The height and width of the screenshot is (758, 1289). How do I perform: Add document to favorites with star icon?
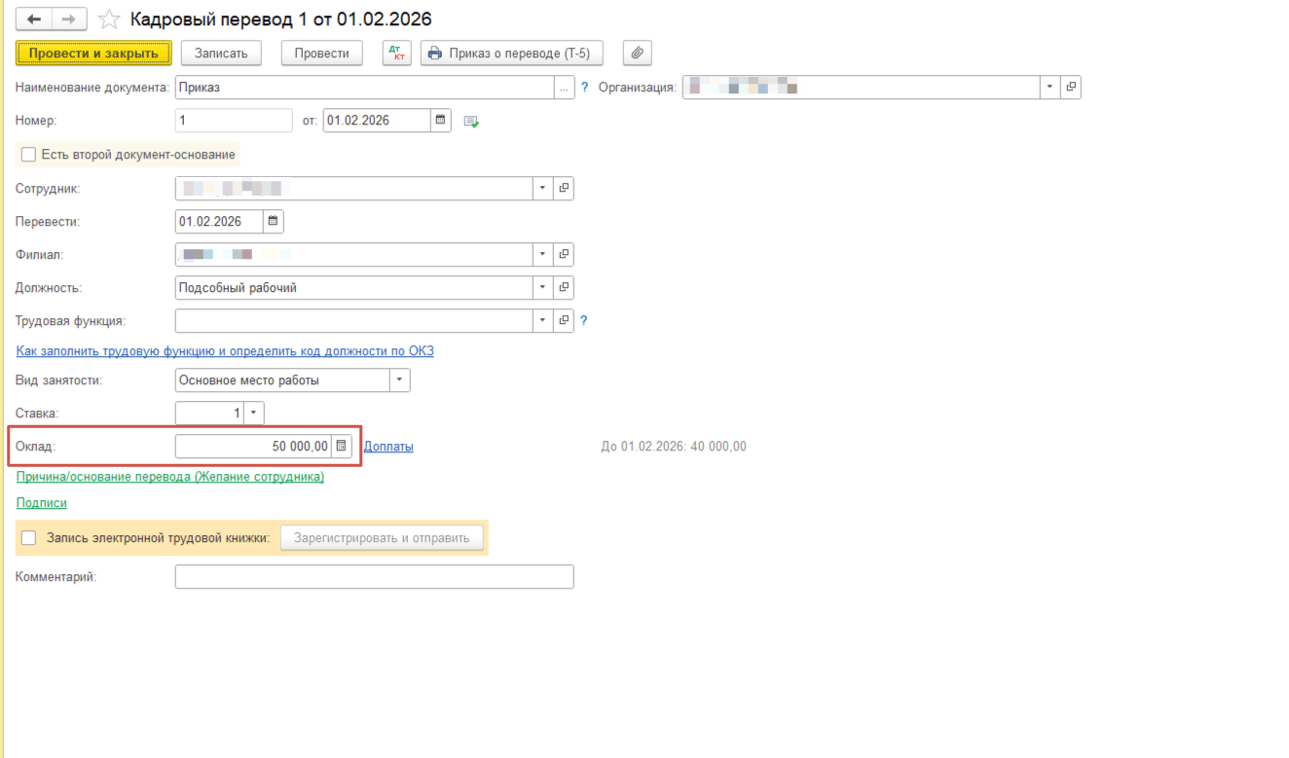[110, 19]
